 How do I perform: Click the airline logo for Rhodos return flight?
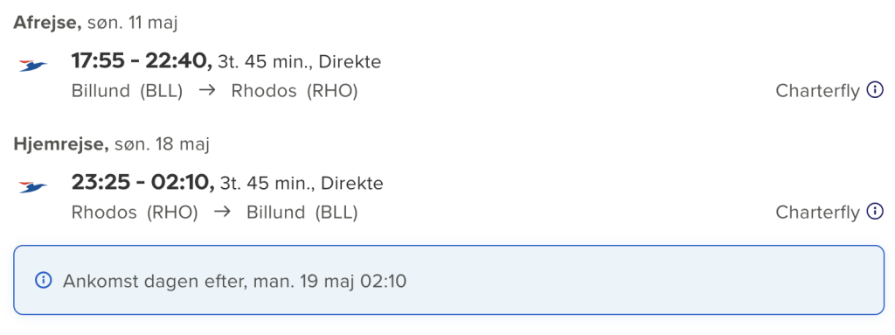tap(33, 187)
